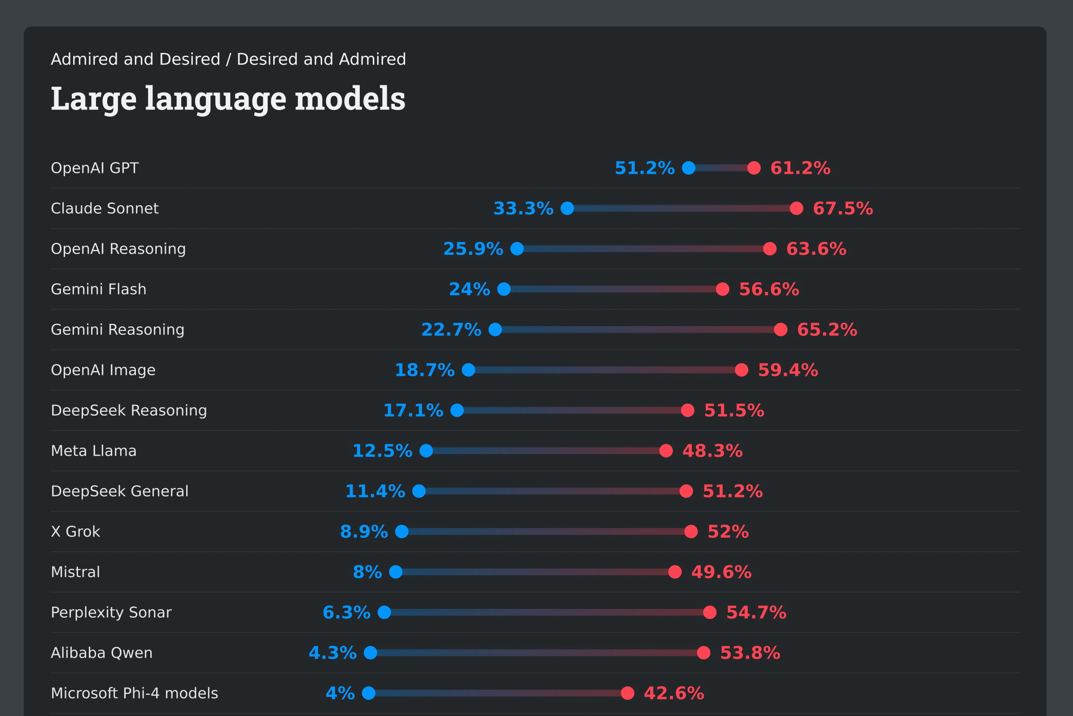
Task: Click the red 61.2% dot for OpenAI GPT
Action: tap(754, 168)
